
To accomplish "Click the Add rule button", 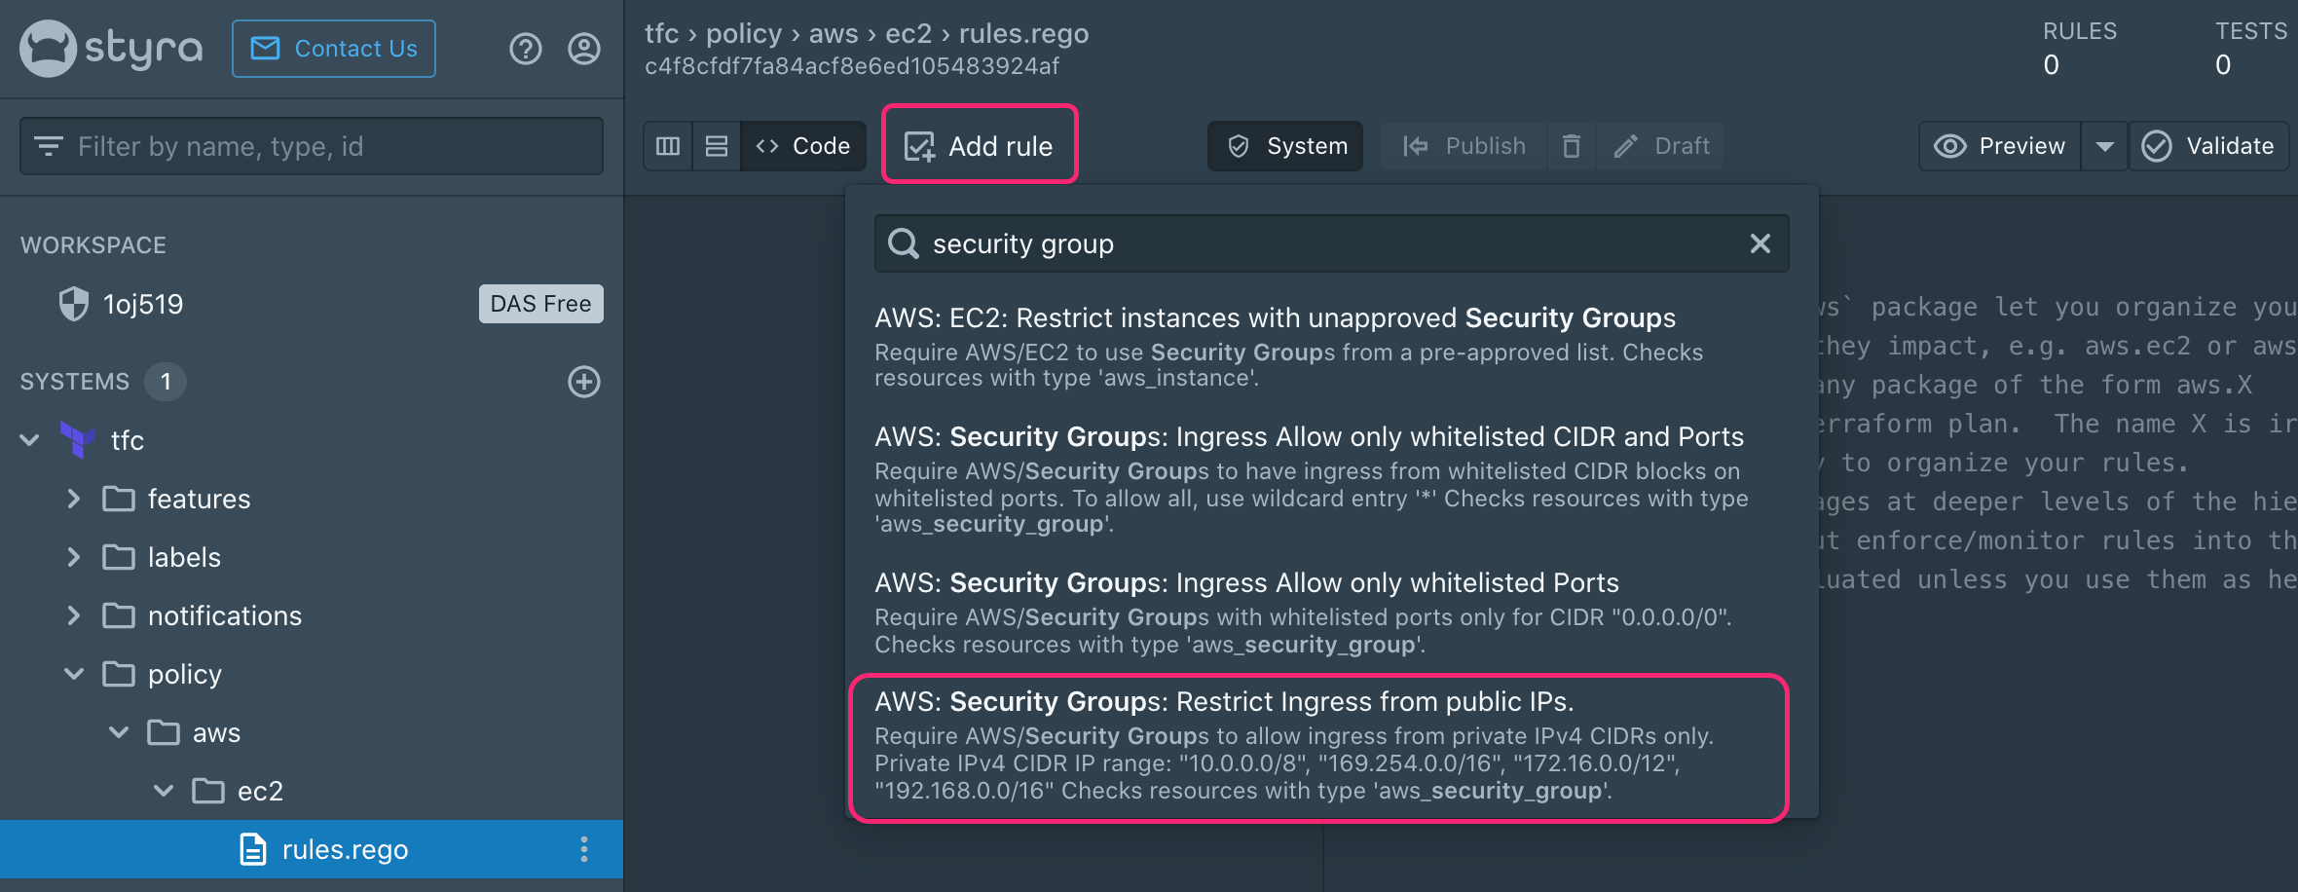I will click(x=980, y=146).
